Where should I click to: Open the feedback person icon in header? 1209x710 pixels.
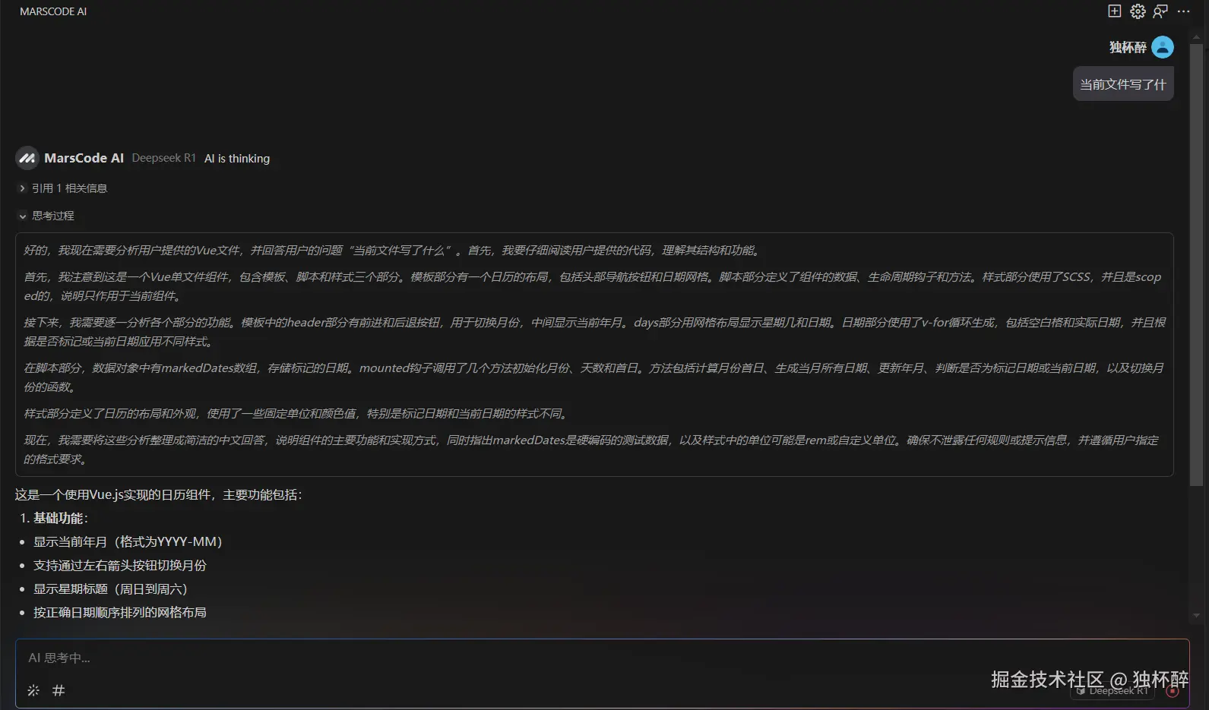pyautogui.click(x=1160, y=11)
